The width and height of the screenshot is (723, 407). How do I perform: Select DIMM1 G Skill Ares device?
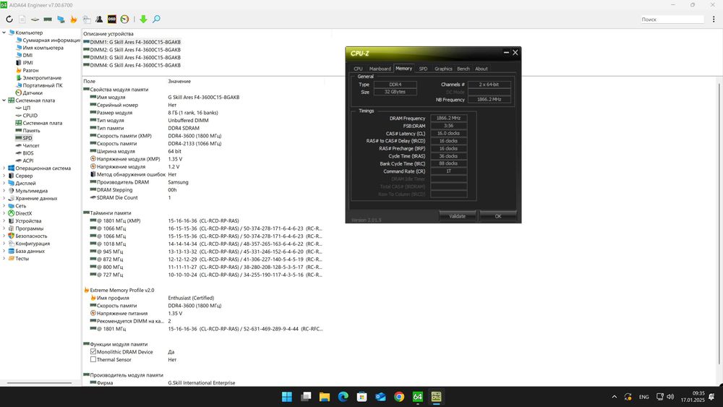(132, 42)
